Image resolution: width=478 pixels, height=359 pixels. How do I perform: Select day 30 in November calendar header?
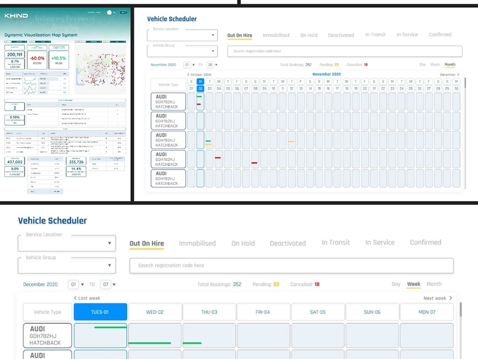[456, 89]
